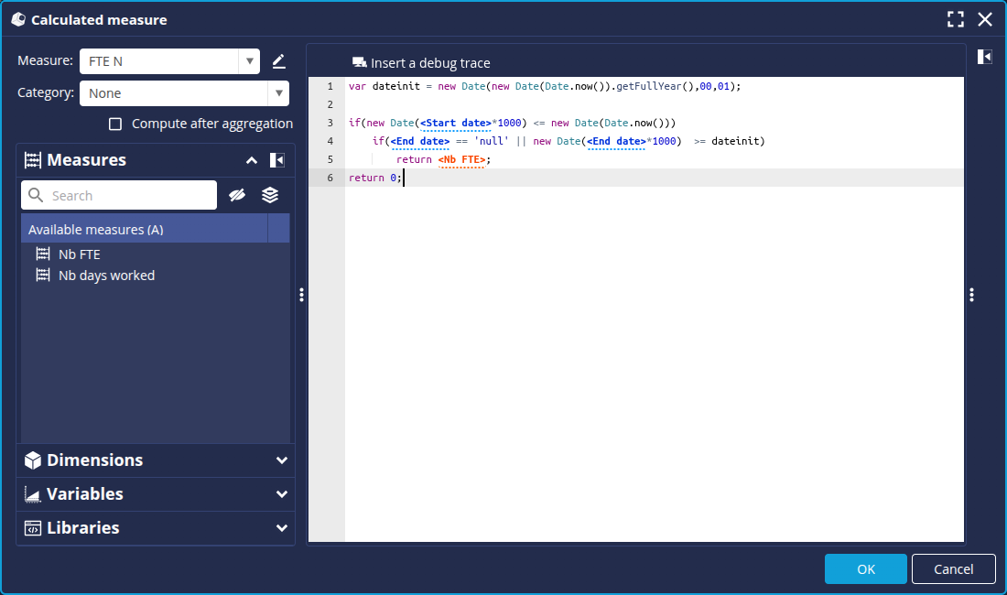Viewport: 1007px width, 595px height.
Task: Select the Nb days worked measure
Action: (106, 276)
